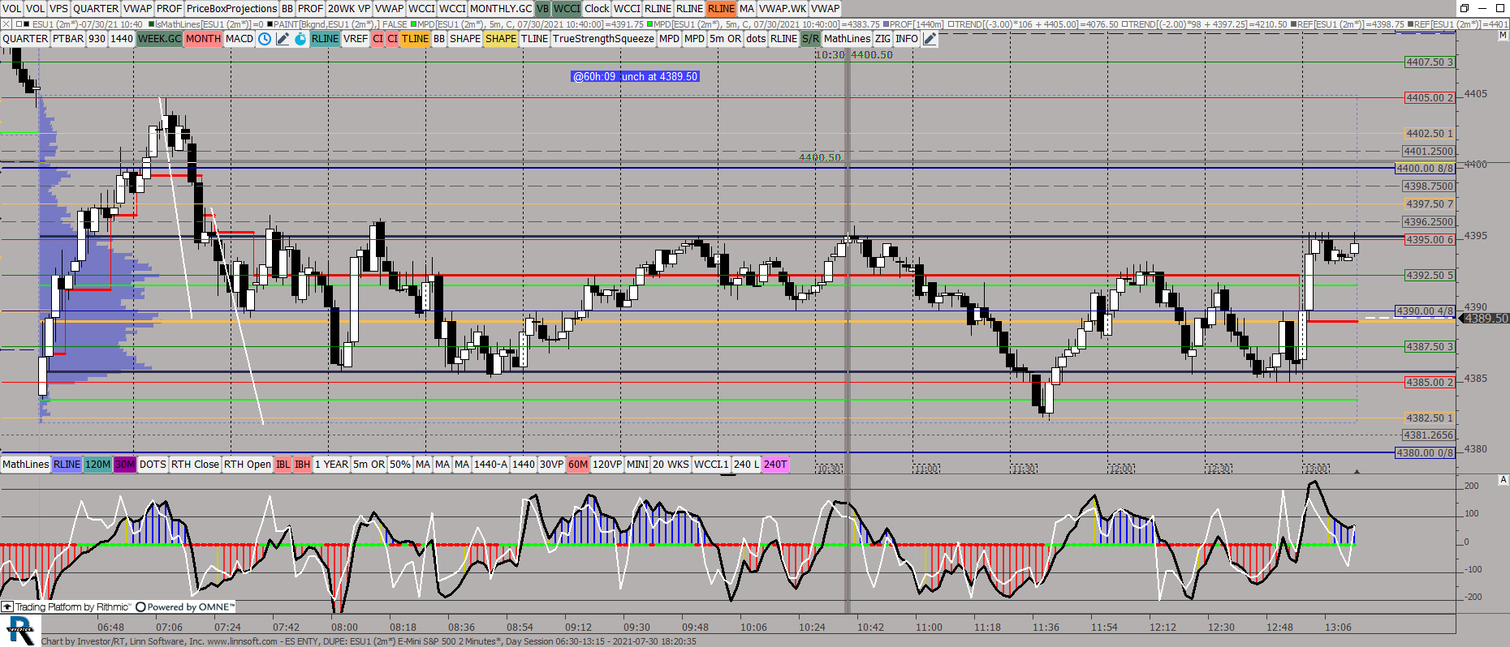Click the magenta 240T button

pos(775,465)
